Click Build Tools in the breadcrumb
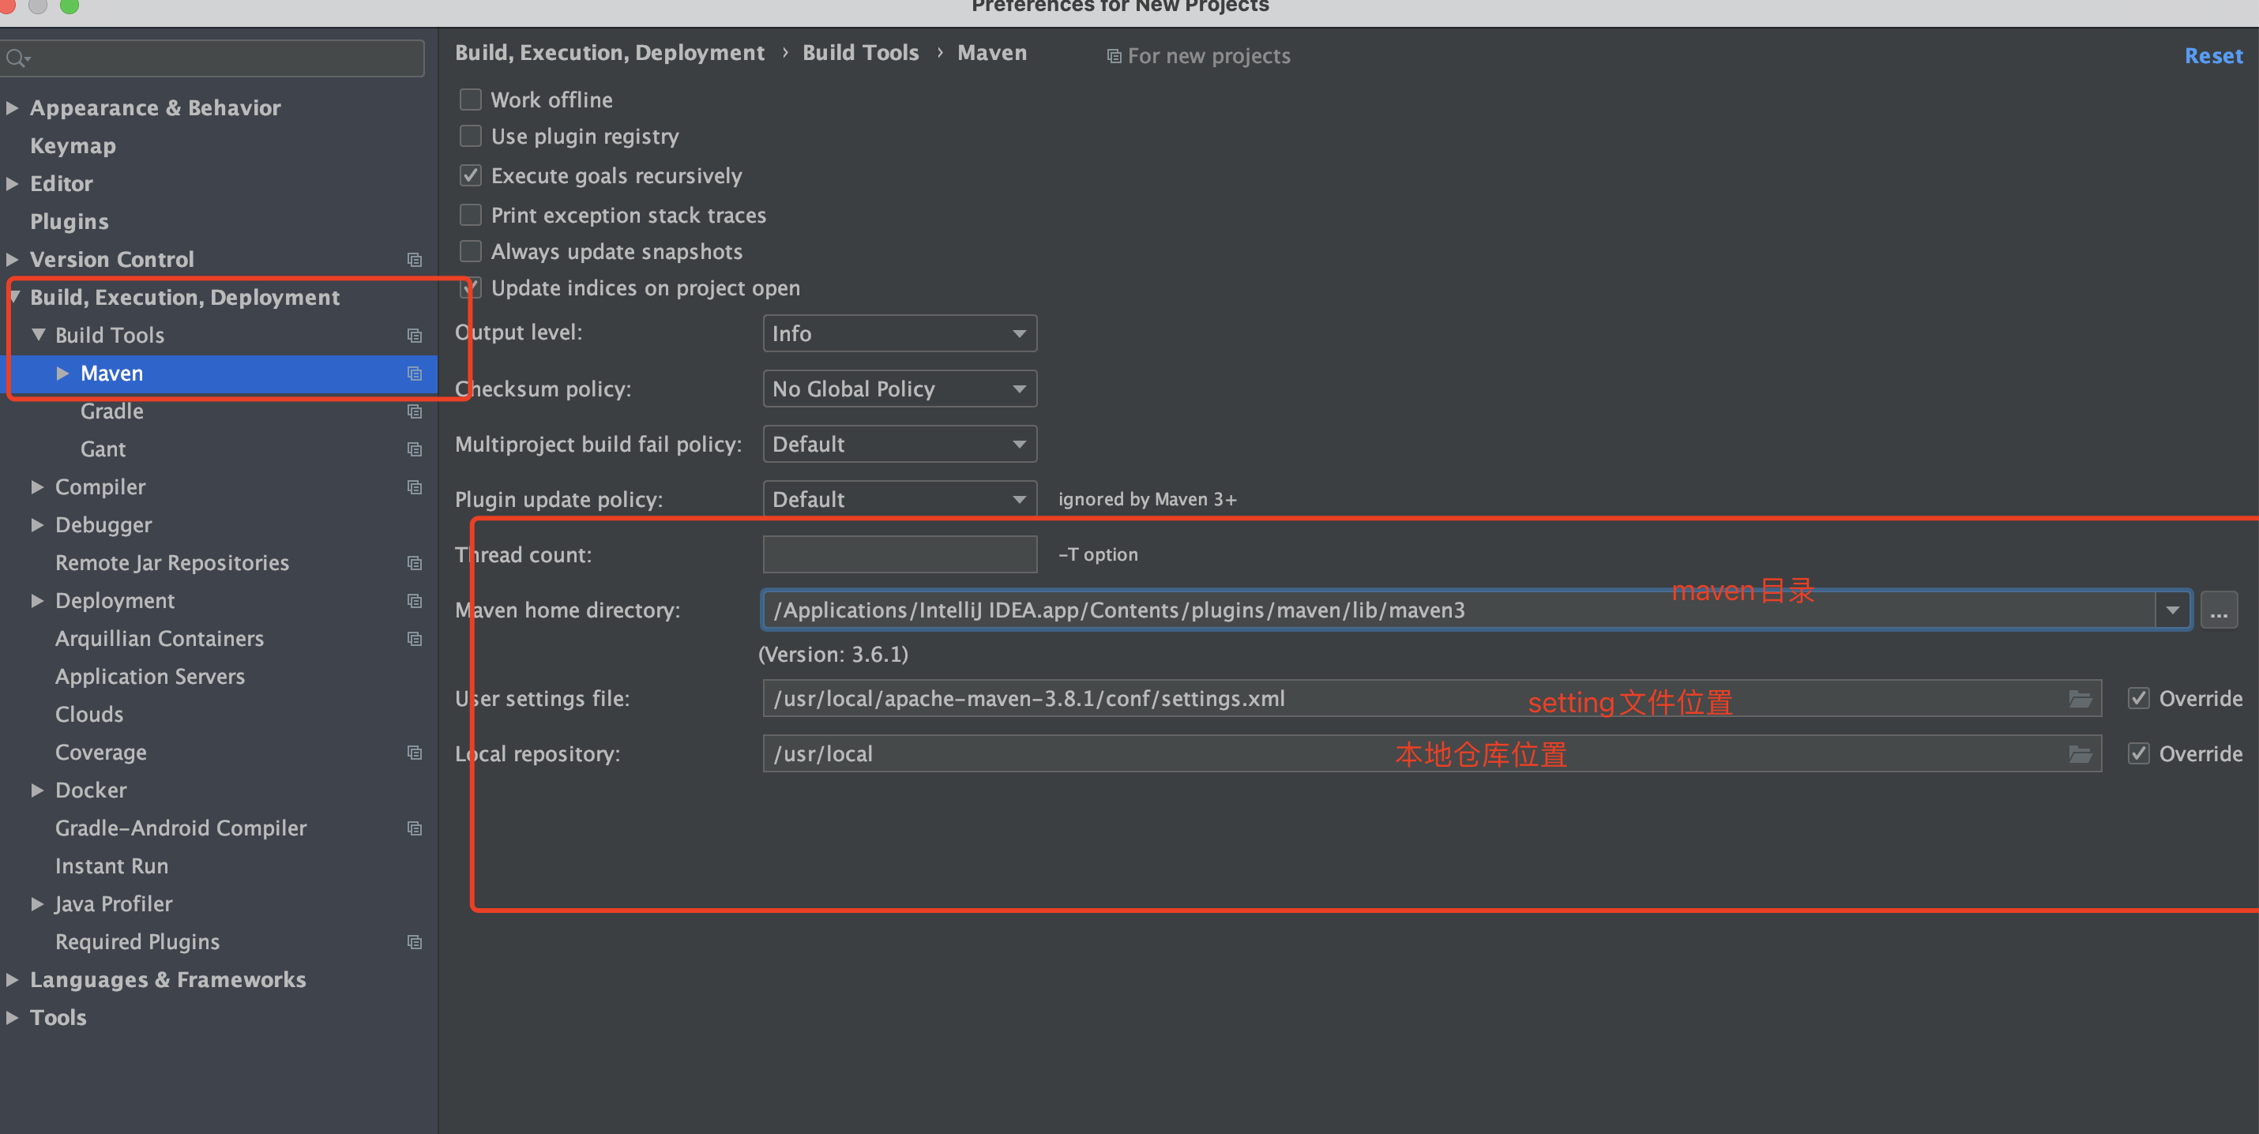Screen dimensions: 2259x1134 coord(859,52)
